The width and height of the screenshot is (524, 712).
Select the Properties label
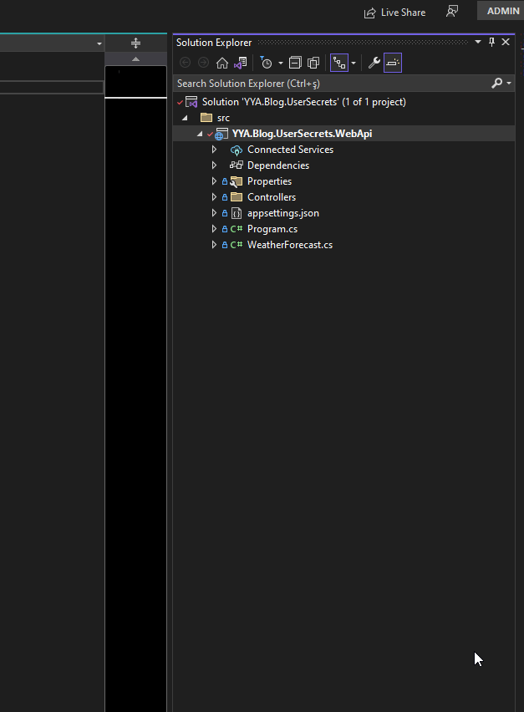[x=269, y=181]
